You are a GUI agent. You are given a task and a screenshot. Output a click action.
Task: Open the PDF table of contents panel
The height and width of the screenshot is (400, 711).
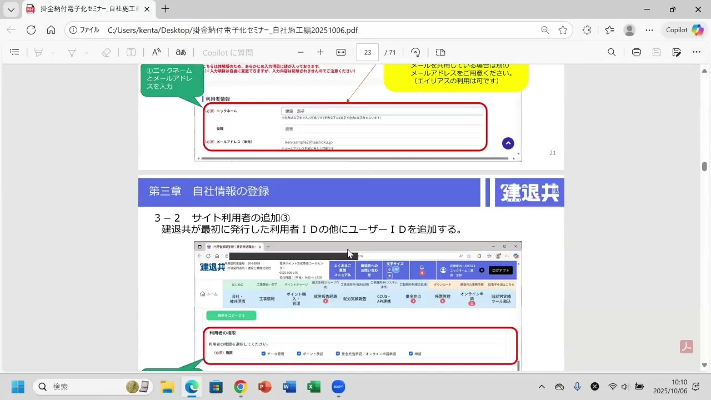pyautogui.click(x=15, y=52)
